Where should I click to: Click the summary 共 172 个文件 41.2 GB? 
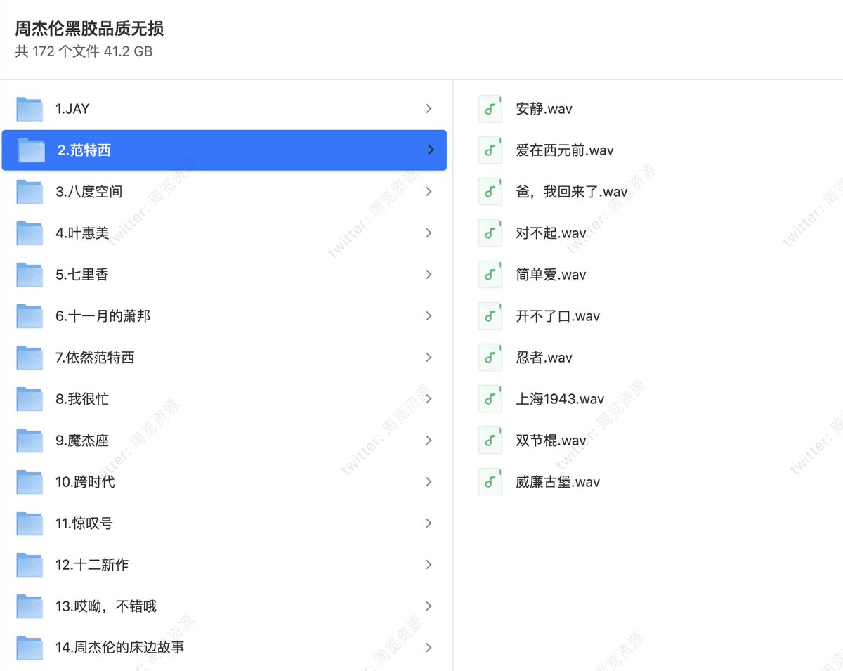[x=84, y=51]
